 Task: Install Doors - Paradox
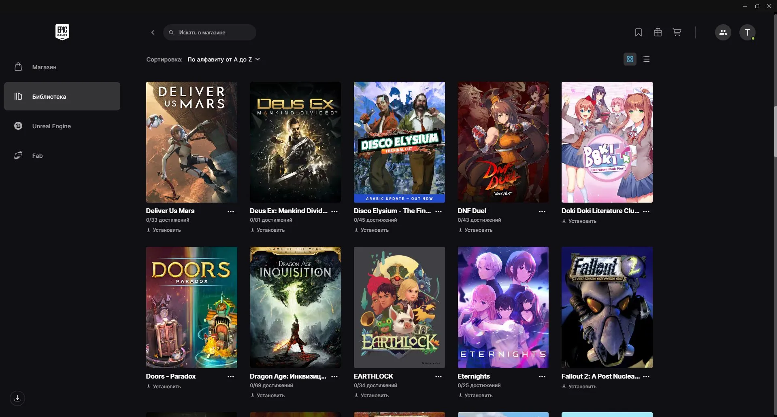[x=164, y=387]
